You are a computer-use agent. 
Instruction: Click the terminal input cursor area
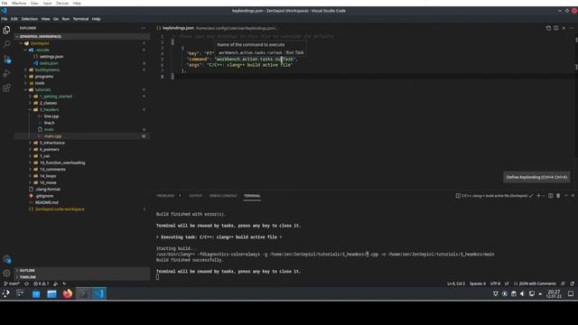pos(157,277)
